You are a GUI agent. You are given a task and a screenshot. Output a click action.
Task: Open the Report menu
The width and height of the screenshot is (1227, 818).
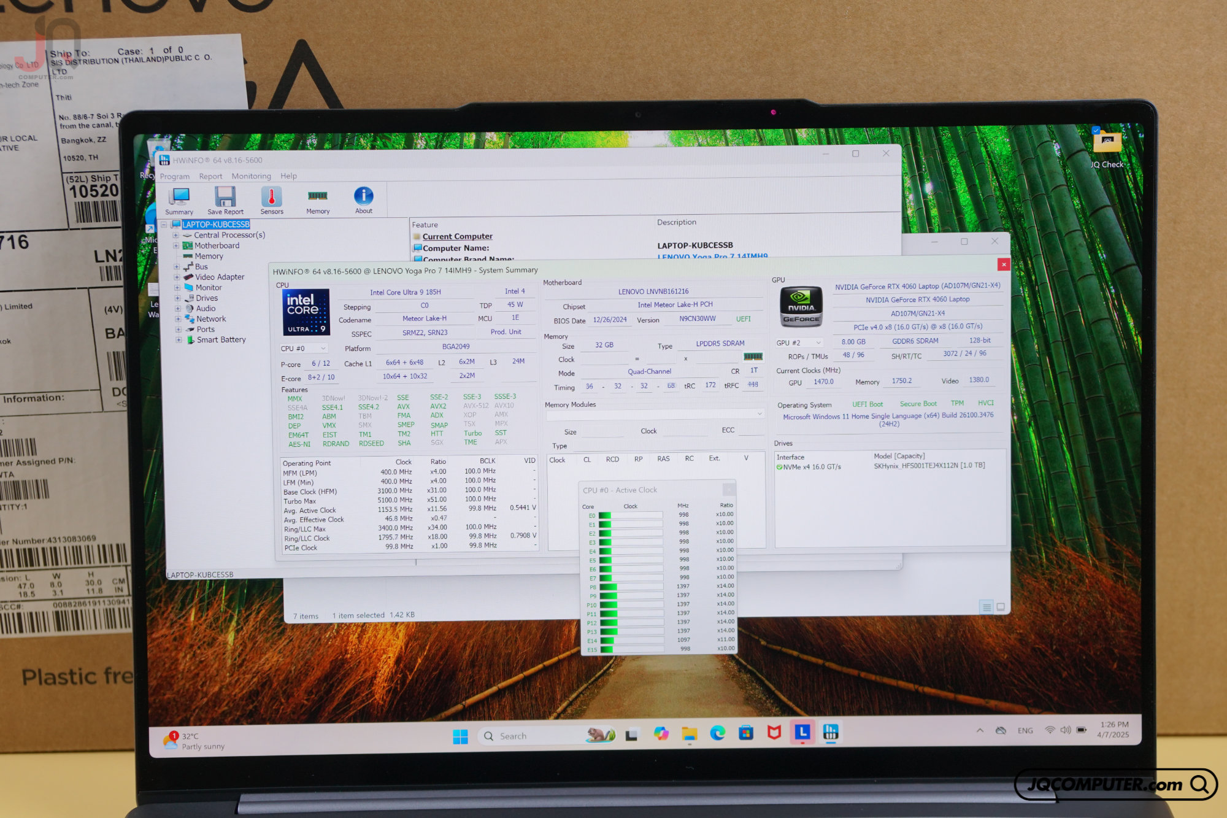[x=210, y=176]
